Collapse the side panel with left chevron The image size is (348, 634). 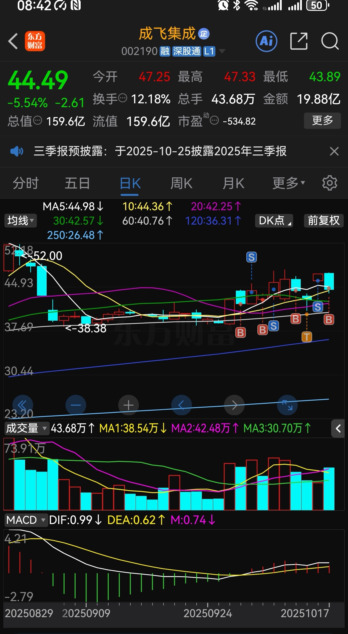click(338, 428)
